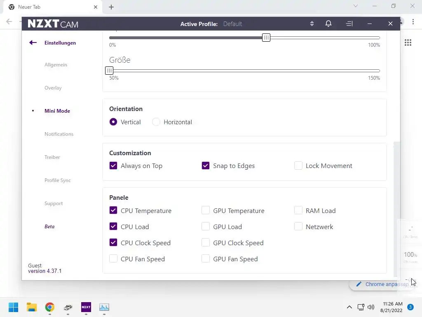Minimize the NZXT CAM window

(x=370, y=24)
